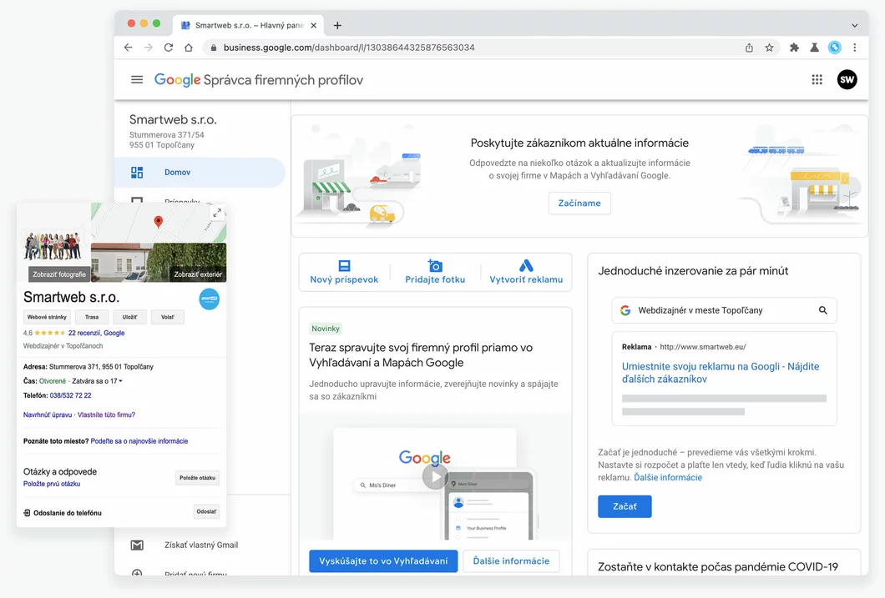Click the Ďalšie informácie outlined button
The height and width of the screenshot is (598, 885).
point(511,560)
